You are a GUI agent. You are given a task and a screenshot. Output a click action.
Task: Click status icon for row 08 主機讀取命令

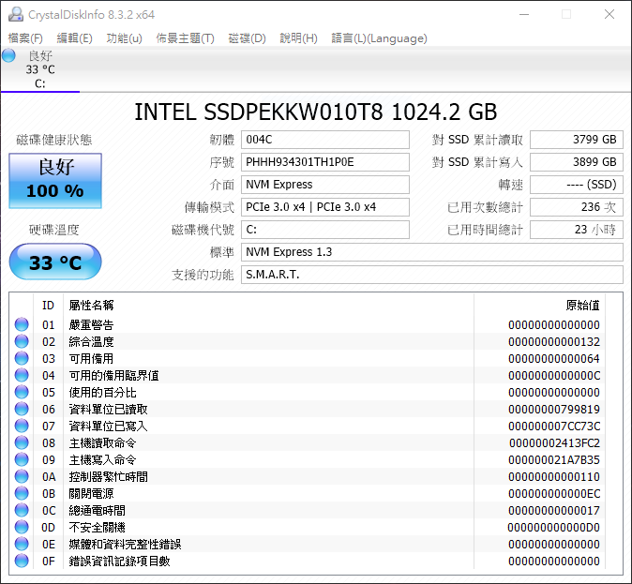coord(22,442)
